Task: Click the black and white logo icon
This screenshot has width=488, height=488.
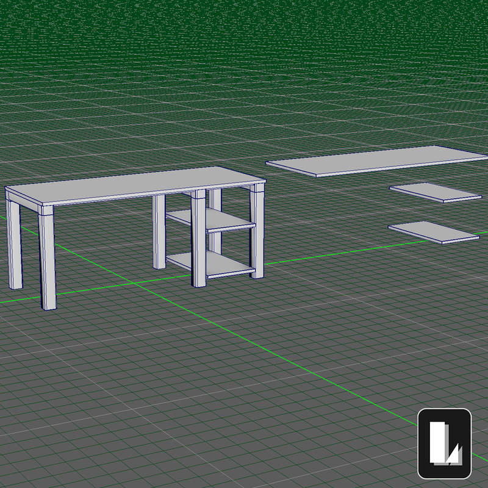Action: (444, 443)
